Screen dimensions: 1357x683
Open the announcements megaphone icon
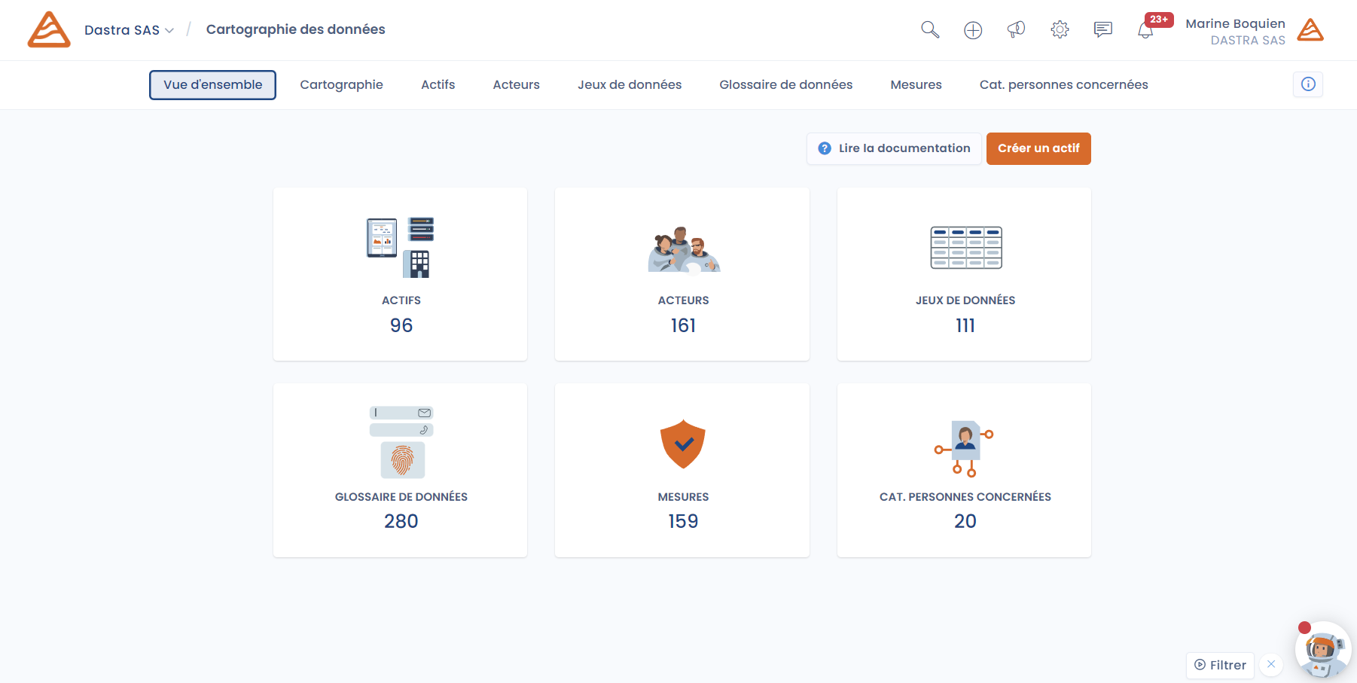[1016, 29]
